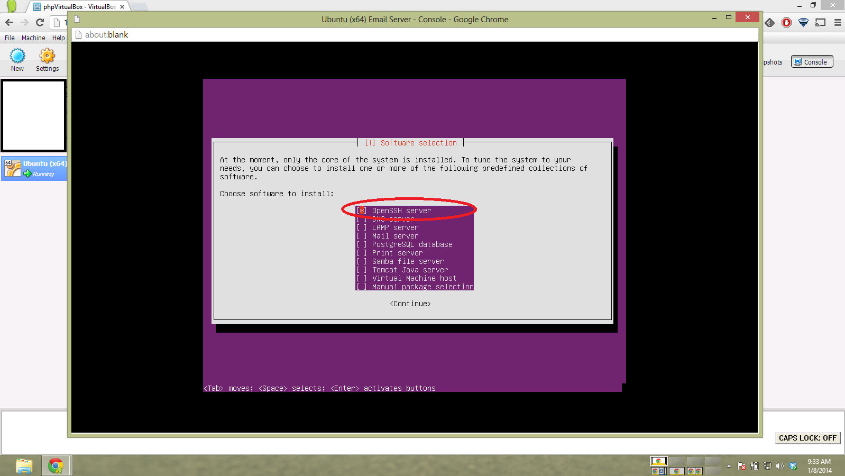Switch to the phpVirtualBox - VirtualBox tab
The height and width of the screenshot is (476, 845).
[79, 7]
